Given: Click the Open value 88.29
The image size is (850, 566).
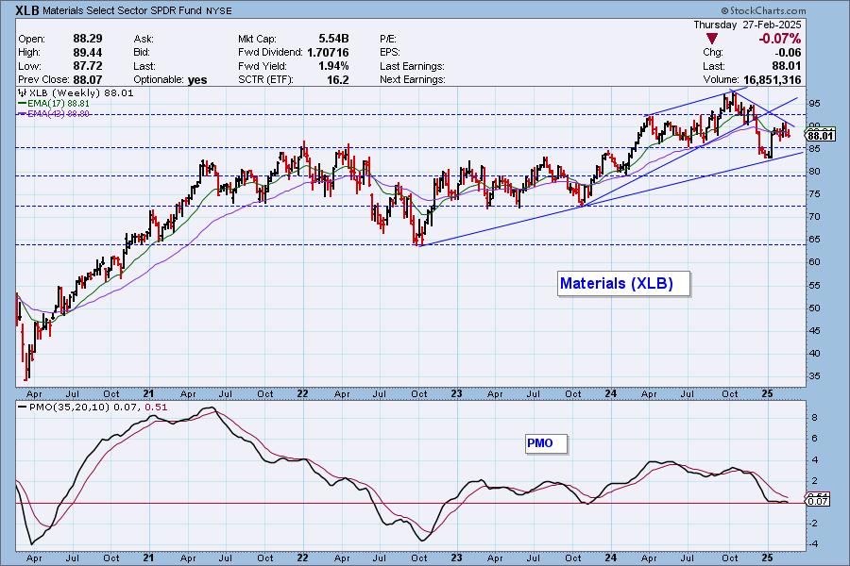Looking at the screenshot, I should point(87,39).
